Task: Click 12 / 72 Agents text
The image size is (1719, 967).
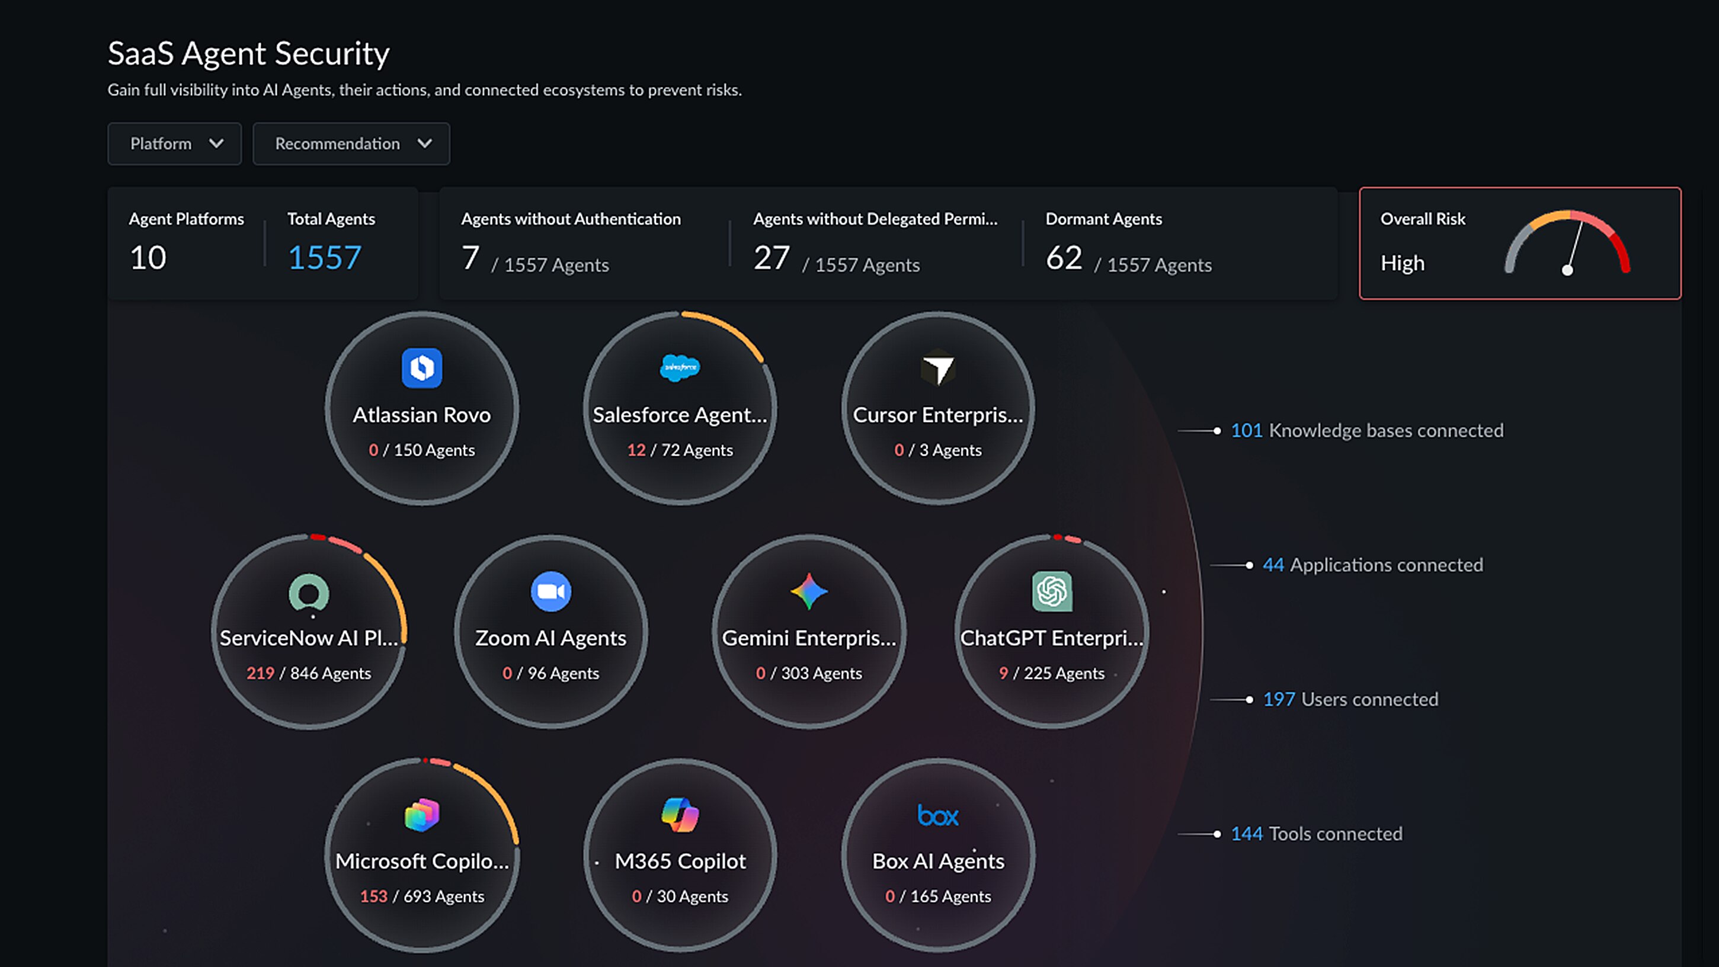Action: pyautogui.click(x=680, y=450)
